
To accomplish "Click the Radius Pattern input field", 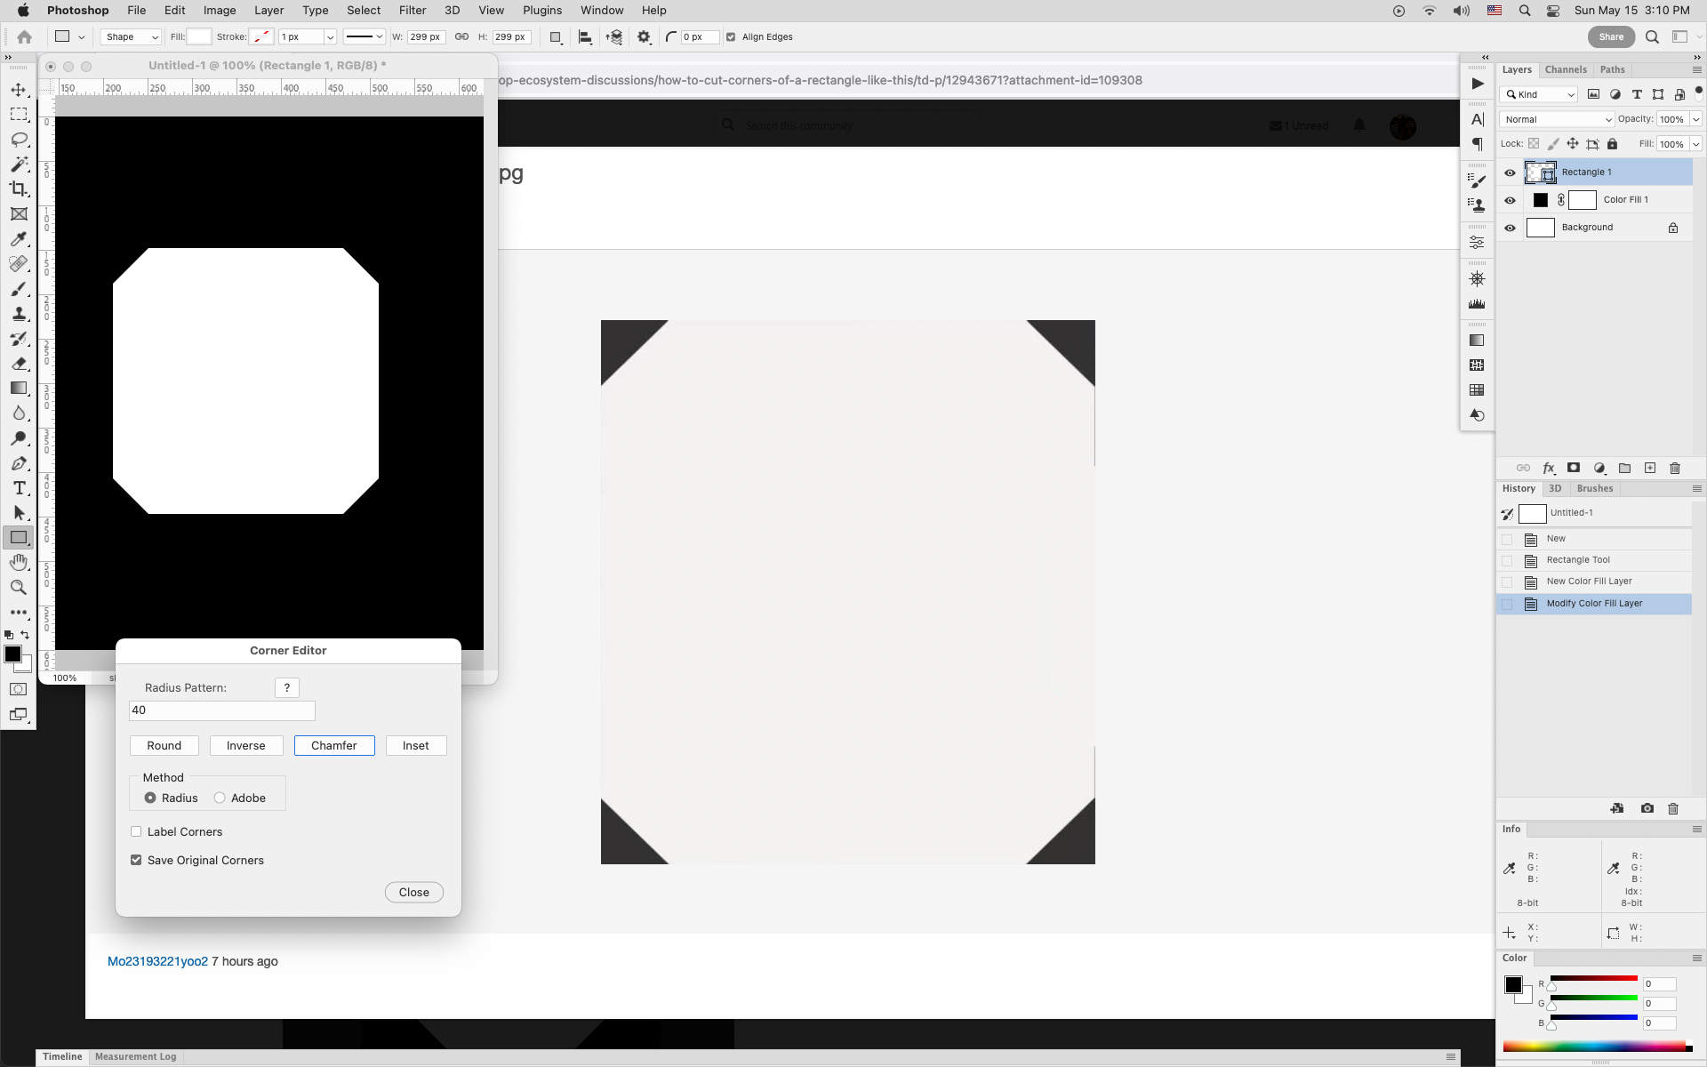I will pyautogui.click(x=222, y=710).
